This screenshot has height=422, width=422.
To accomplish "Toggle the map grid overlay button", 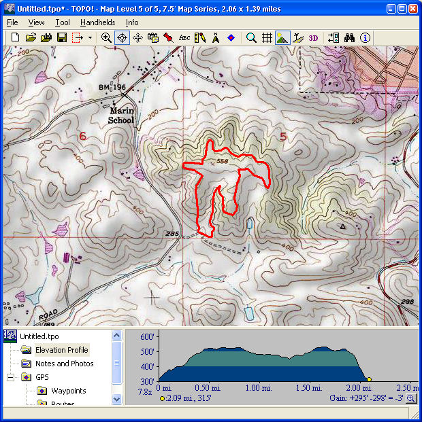I will [267, 38].
